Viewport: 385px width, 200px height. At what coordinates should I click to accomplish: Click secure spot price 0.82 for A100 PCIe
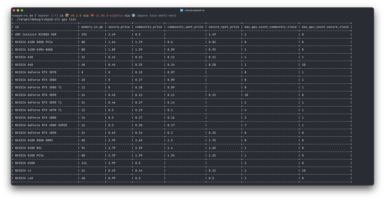tap(212, 42)
